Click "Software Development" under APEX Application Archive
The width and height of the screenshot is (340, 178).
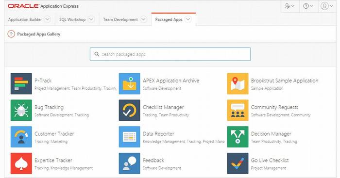[x=162, y=88]
